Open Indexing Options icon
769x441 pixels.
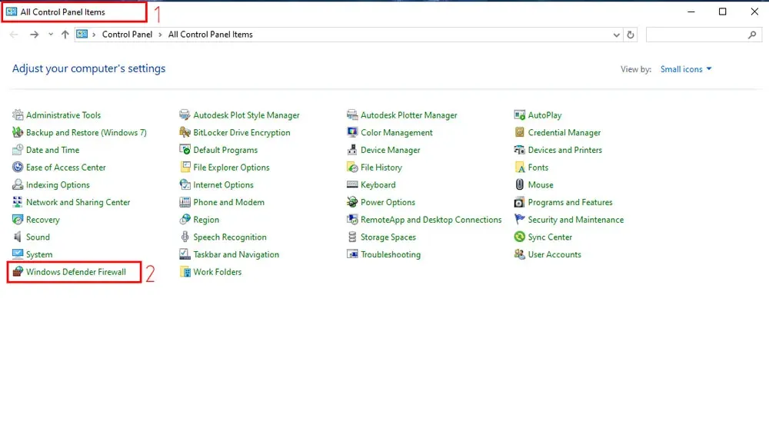tap(18, 184)
